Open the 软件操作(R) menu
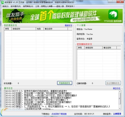This screenshot has width=125, height=117. [16, 6]
